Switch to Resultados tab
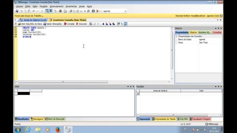 [x=22, y=119]
